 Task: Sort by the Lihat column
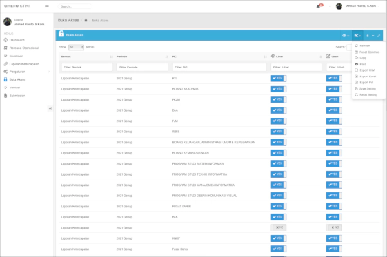(297, 57)
